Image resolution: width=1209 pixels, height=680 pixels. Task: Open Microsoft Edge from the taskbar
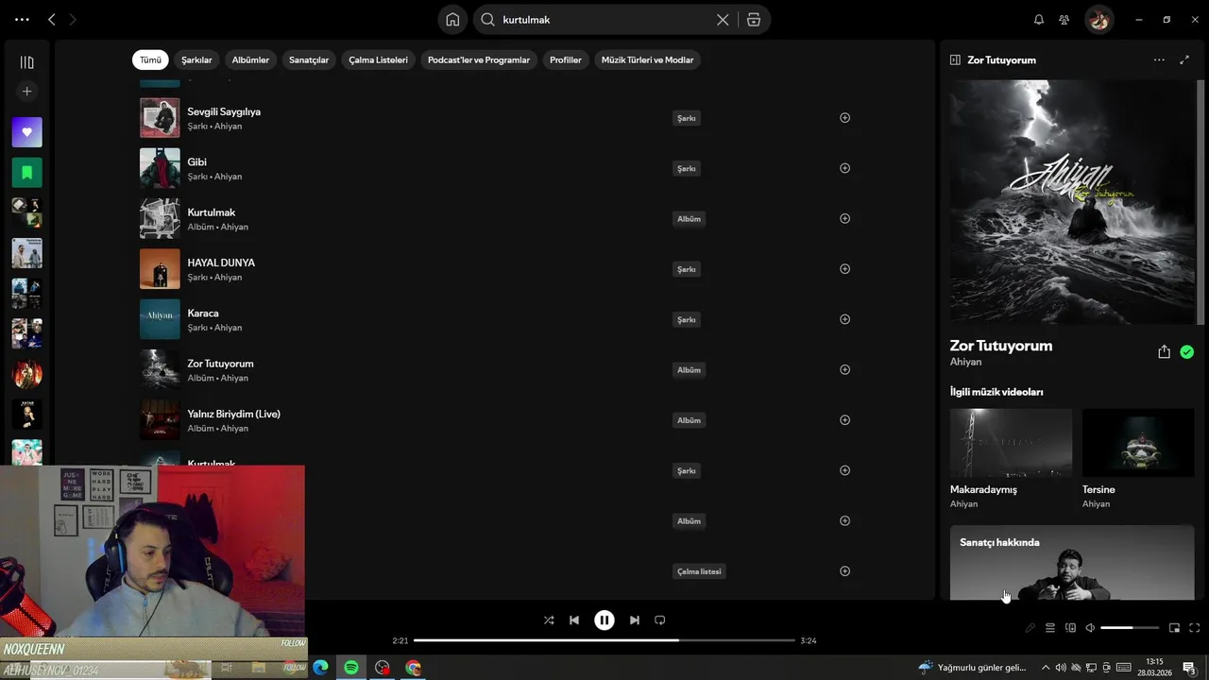[x=320, y=668]
